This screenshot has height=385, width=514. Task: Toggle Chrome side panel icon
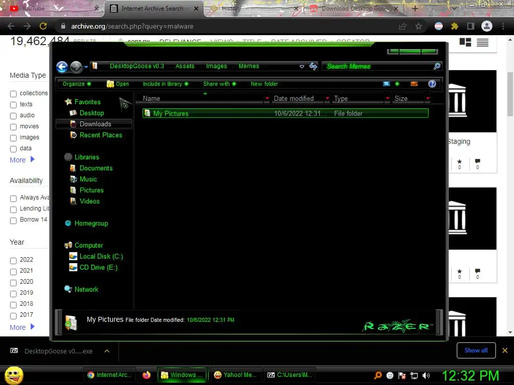[471, 26]
